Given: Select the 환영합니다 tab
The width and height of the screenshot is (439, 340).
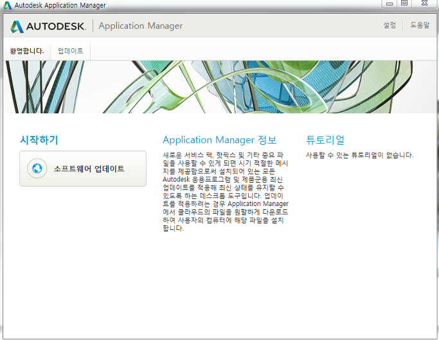Looking at the screenshot, I should coord(27,51).
